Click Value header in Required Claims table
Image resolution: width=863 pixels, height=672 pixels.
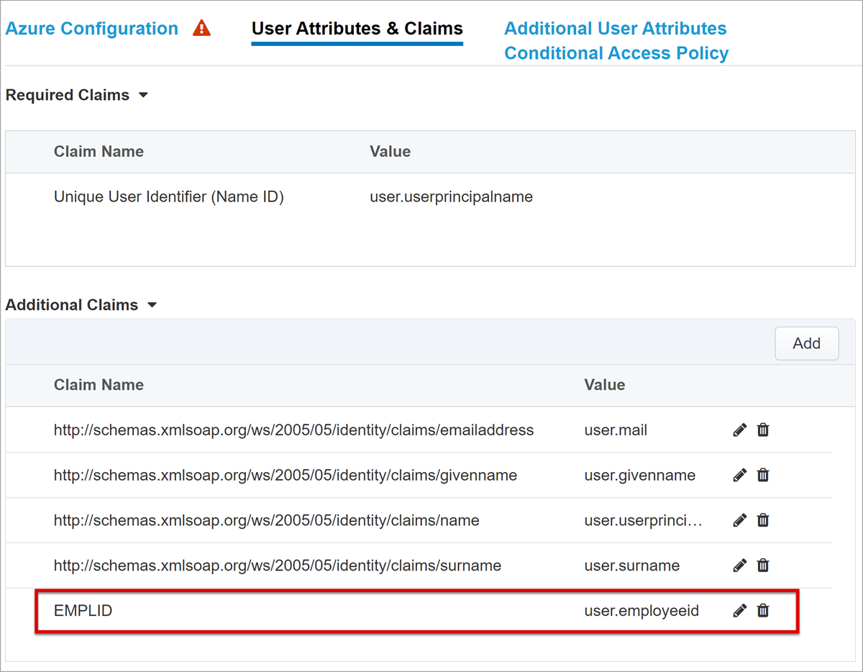click(391, 151)
